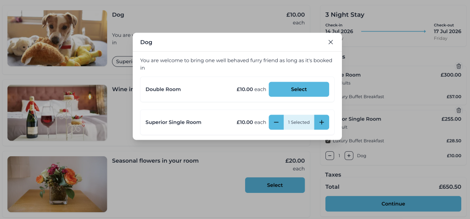
Task: Click the 1 Selected quantity field
Action: point(299,122)
